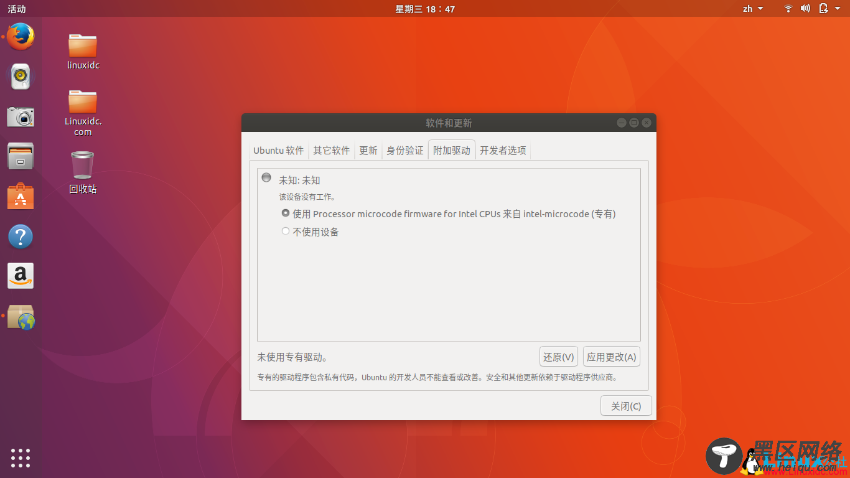Show applications grid button
Screen dimensions: 850x478
pos(21,457)
